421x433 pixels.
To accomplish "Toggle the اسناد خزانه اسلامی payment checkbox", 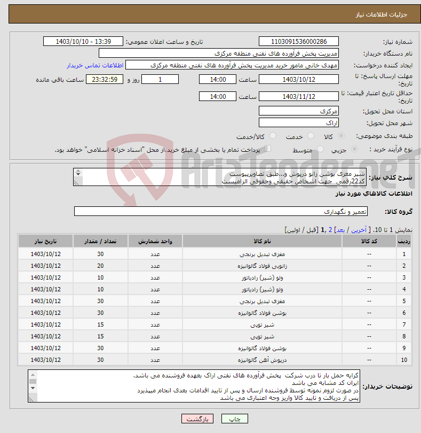I will tap(267, 149).
